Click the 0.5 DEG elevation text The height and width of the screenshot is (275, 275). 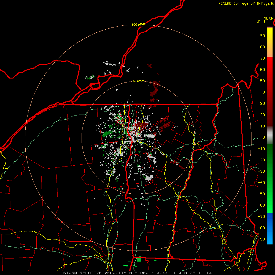[139, 273]
